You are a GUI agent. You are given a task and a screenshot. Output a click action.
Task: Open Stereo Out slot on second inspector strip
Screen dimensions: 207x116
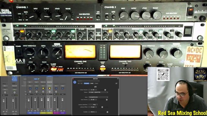pyautogui.click(x=14, y=86)
